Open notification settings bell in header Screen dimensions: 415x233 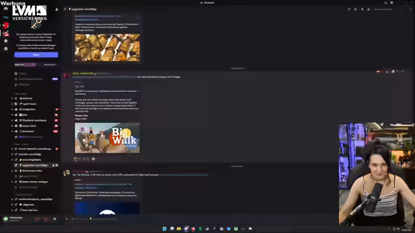[x=355, y=9]
